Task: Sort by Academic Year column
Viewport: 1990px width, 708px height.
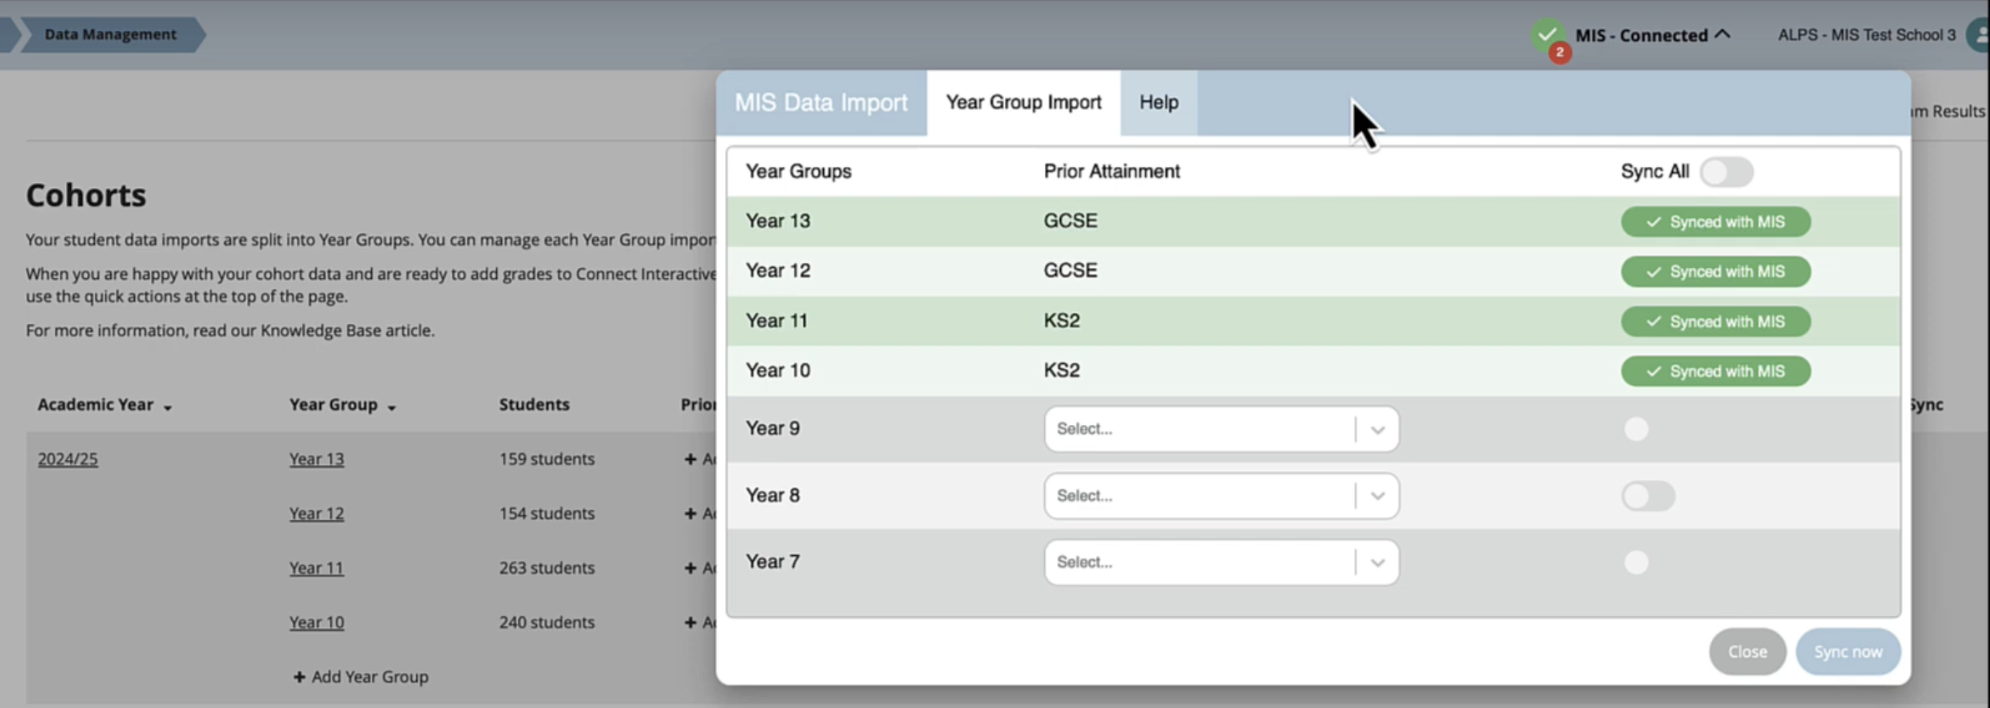Action: pyautogui.click(x=105, y=404)
